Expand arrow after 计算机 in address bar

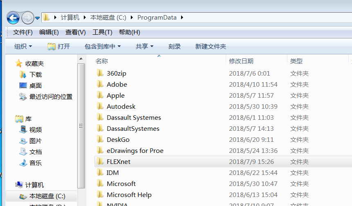coord(85,17)
